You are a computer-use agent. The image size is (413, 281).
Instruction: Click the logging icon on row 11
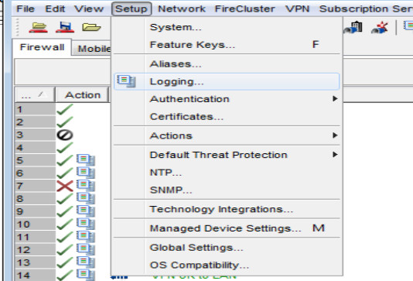pyautogui.click(x=86, y=236)
